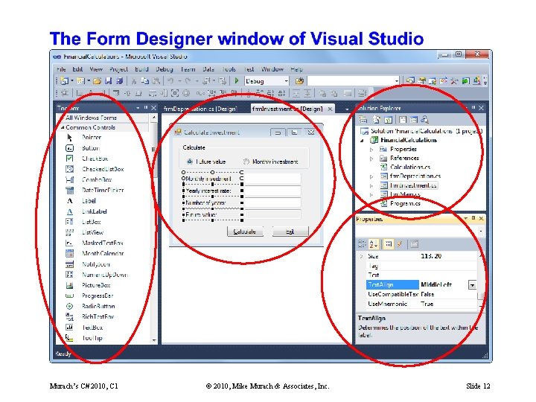This screenshot has height=402, width=536.
Task: Click the Cut scissors icon
Action: click(x=134, y=81)
